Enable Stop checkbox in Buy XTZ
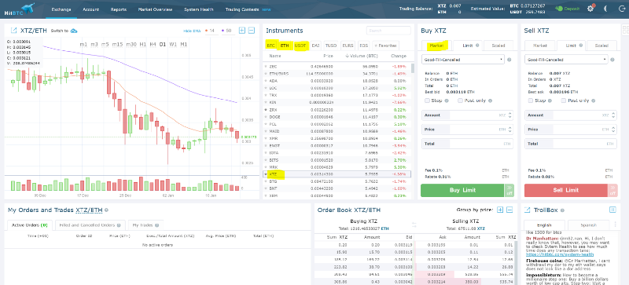Viewport: 629px width, 285px height. point(427,100)
